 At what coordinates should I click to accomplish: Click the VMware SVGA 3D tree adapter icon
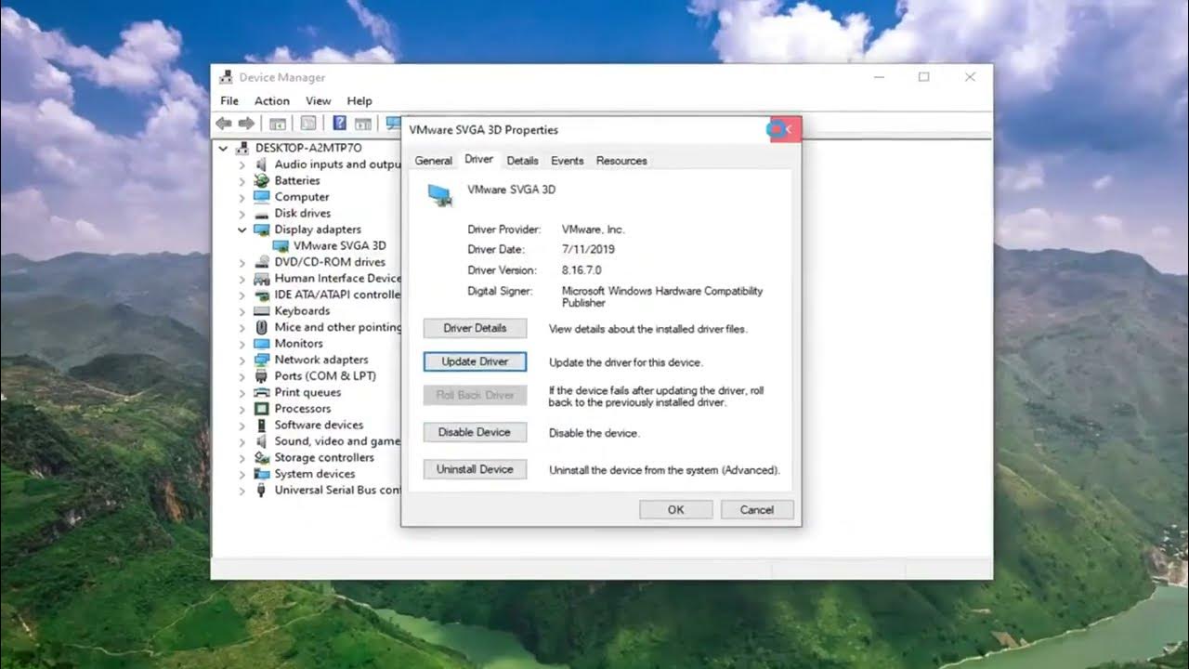tap(281, 245)
